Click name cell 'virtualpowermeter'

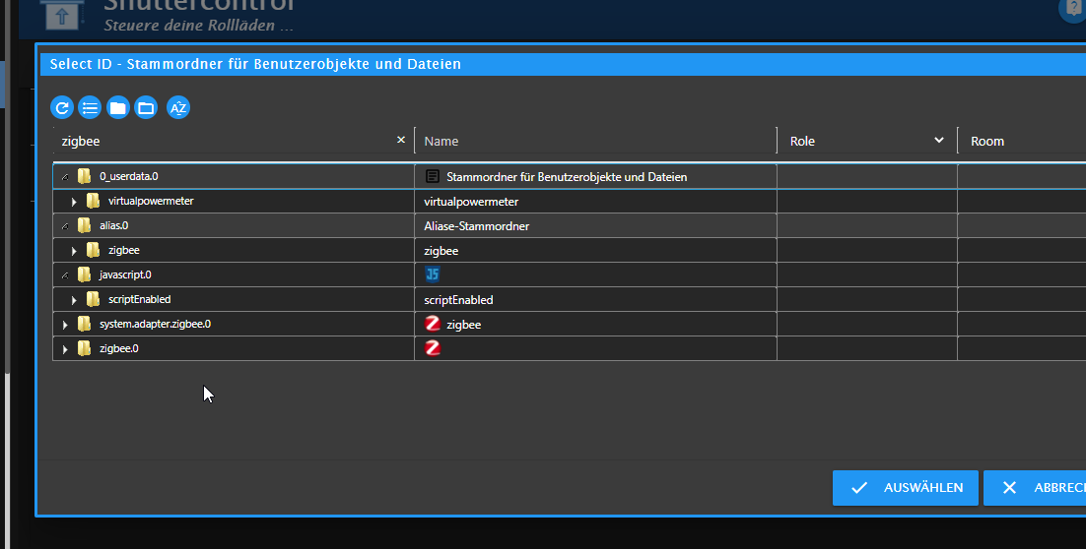[x=595, y=202]
